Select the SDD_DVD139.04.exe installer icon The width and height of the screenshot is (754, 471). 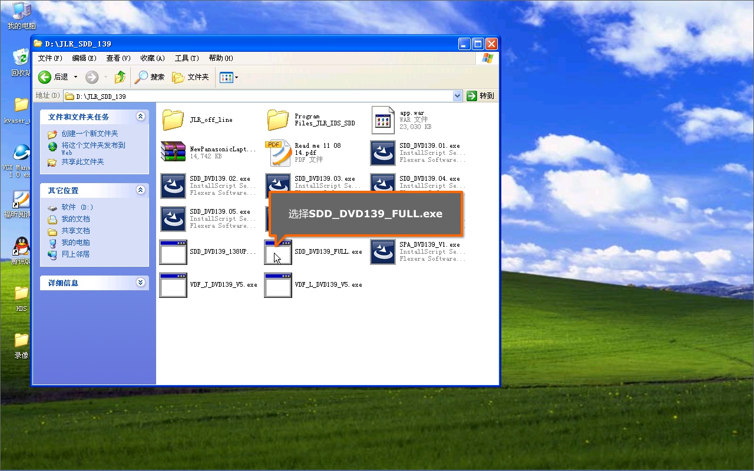coord(383,181)
